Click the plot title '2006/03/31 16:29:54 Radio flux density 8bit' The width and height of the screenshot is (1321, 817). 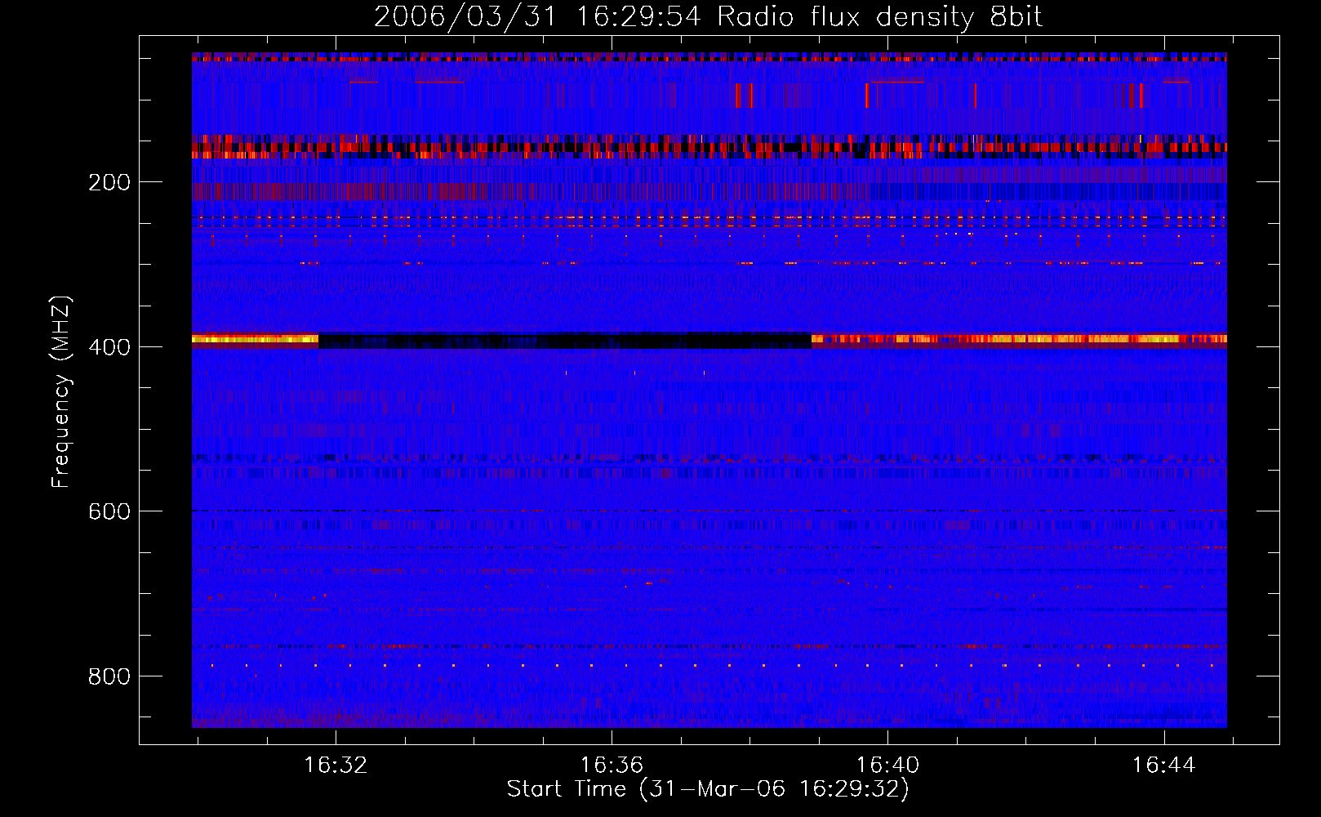(708, 17)
